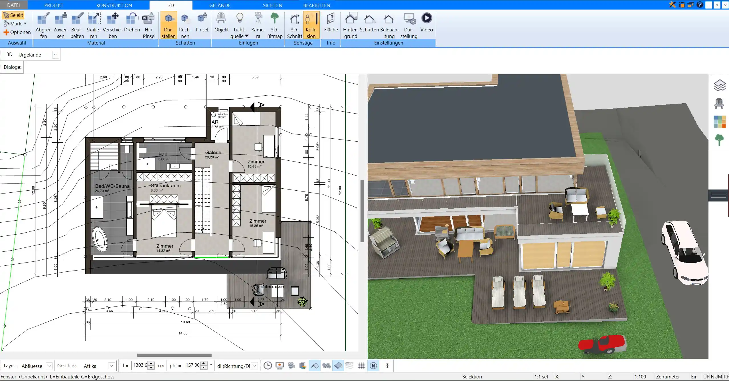
Task: Open the Geschoss Attika dropdown
Action: click(x=112, y=366)
